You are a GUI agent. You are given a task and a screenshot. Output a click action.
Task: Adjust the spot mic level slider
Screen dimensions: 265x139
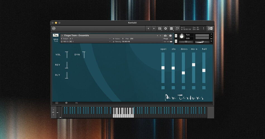163,68
